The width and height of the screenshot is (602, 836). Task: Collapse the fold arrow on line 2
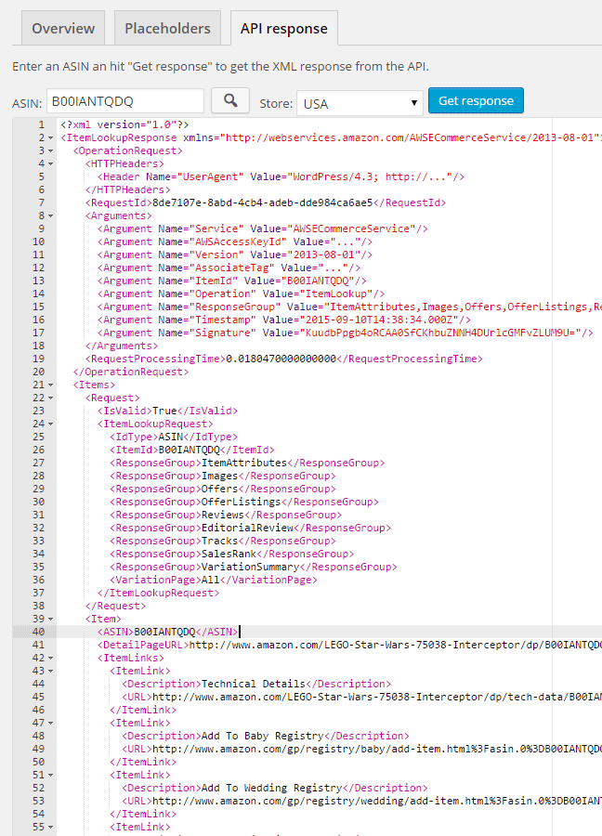[x=51, y=138]
